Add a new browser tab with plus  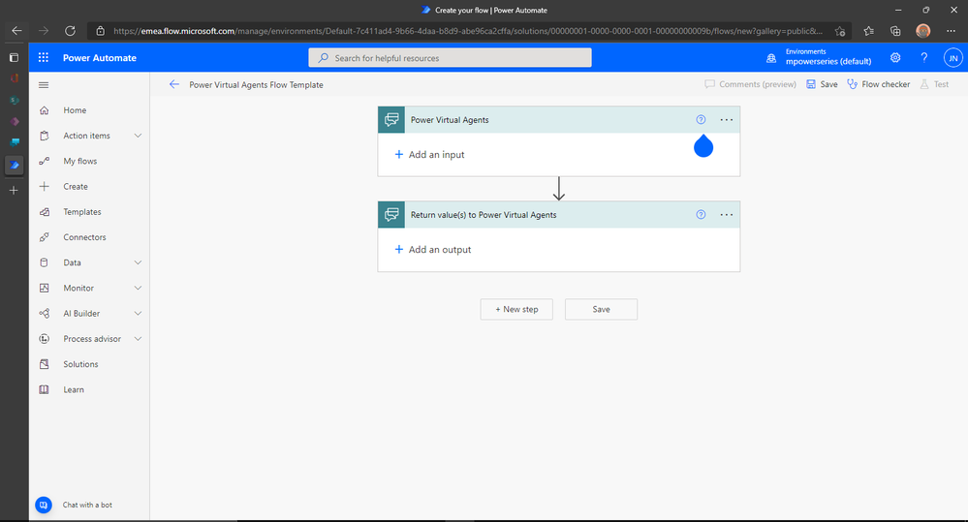[x=15, y=191]
